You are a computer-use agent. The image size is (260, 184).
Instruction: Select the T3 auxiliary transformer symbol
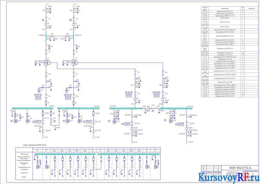(x=39, y=91)
